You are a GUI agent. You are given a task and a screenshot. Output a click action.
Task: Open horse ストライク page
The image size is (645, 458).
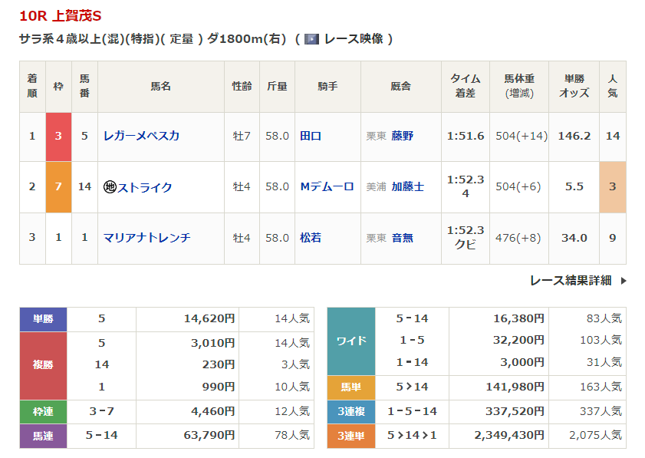point(145,187)
